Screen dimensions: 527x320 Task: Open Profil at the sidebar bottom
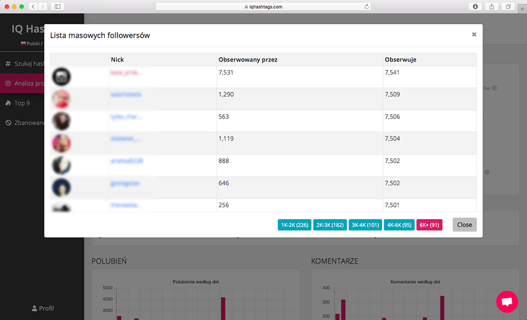click(x=42, y=308)
